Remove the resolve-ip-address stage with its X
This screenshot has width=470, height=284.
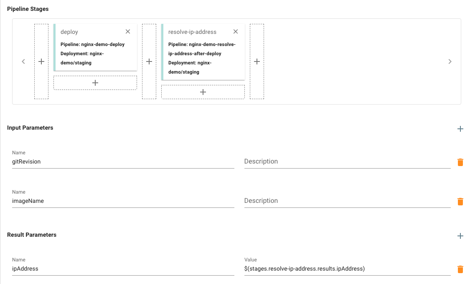click(x=236, y=32)
